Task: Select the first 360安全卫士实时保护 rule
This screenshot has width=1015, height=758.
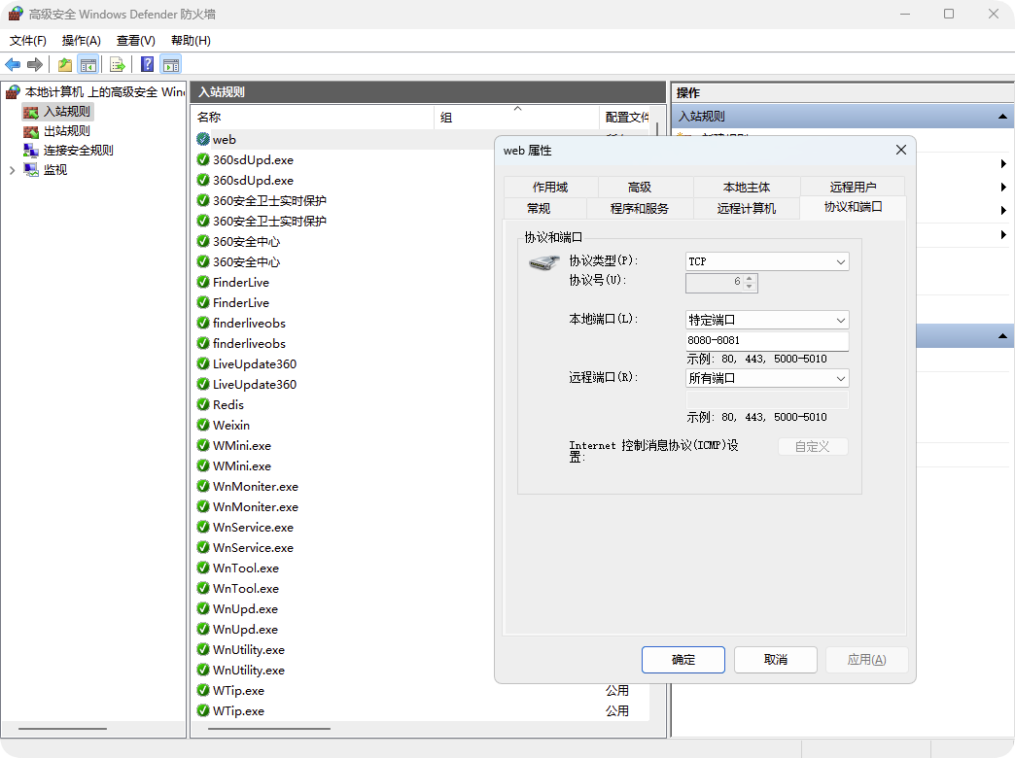Action: [269, 200]
